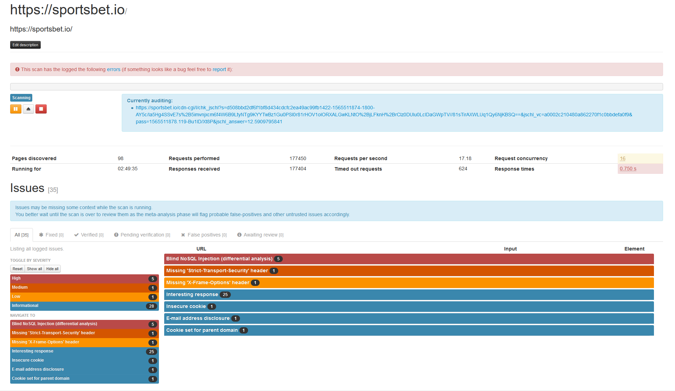The height and width of the screenshot is (391, 675).
Task: Expand the Insecure cookie issue row
Action: coord(409,307)
